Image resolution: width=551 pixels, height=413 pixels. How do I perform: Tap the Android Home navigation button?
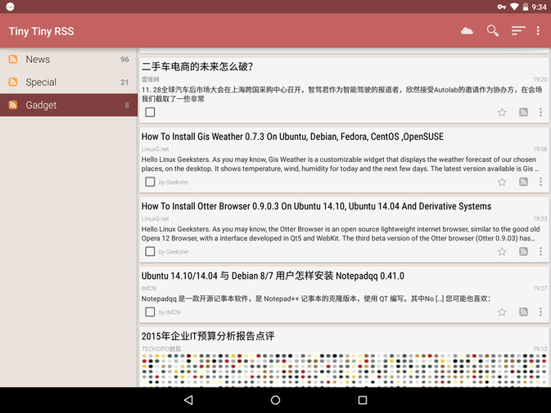coord(275,400)
